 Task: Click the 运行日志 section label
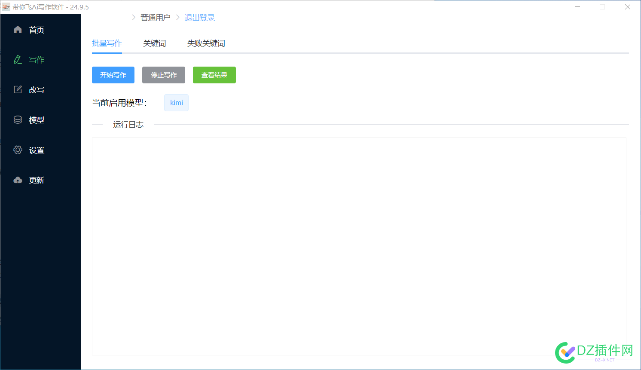click(x=128, y=125)
